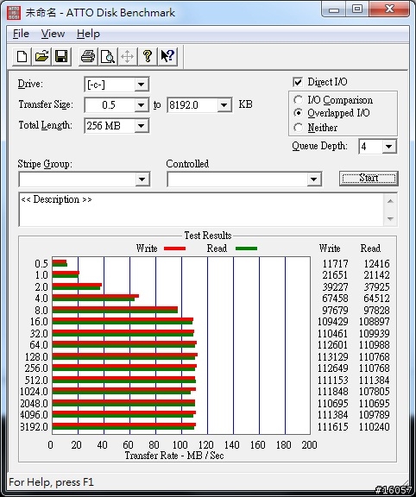
Task: Select the Neither radio option
Action: coord(298,128)
